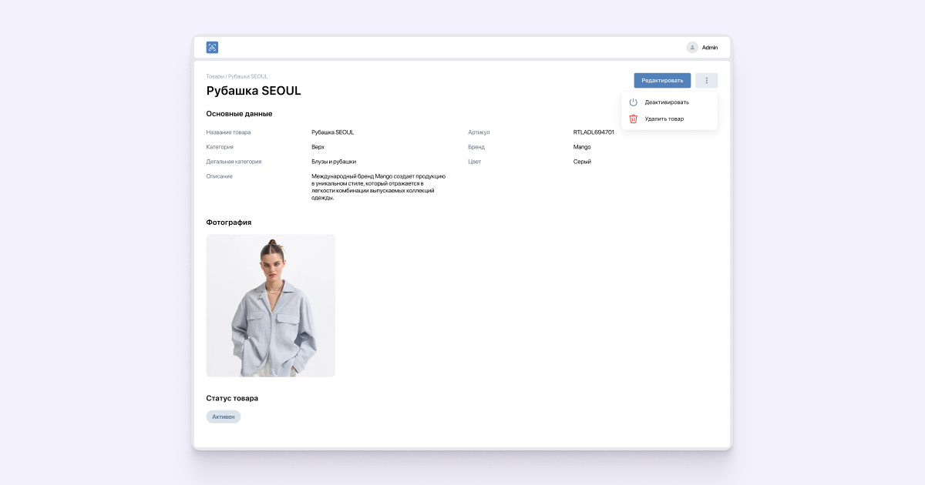The width and height of the screenshot is (925, 485).
Task: Click the category value Верх
Action: pyautogui.click(x=318, y=147)
